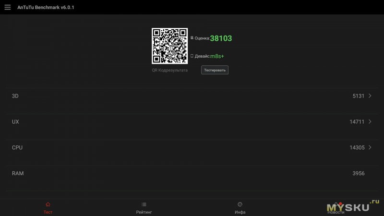Click the info icon above Инфа
384x216 pixels.
pos(240,204)
